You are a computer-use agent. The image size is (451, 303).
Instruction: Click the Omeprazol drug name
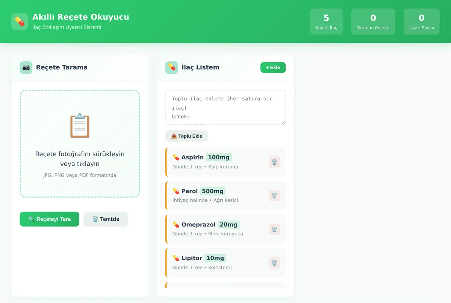(x=198, y=224)
